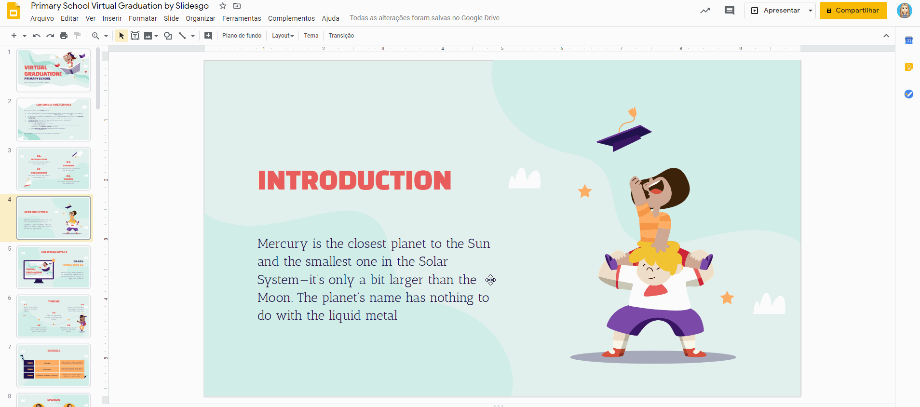Open the Ferramentas menu

tap(242, 18)
